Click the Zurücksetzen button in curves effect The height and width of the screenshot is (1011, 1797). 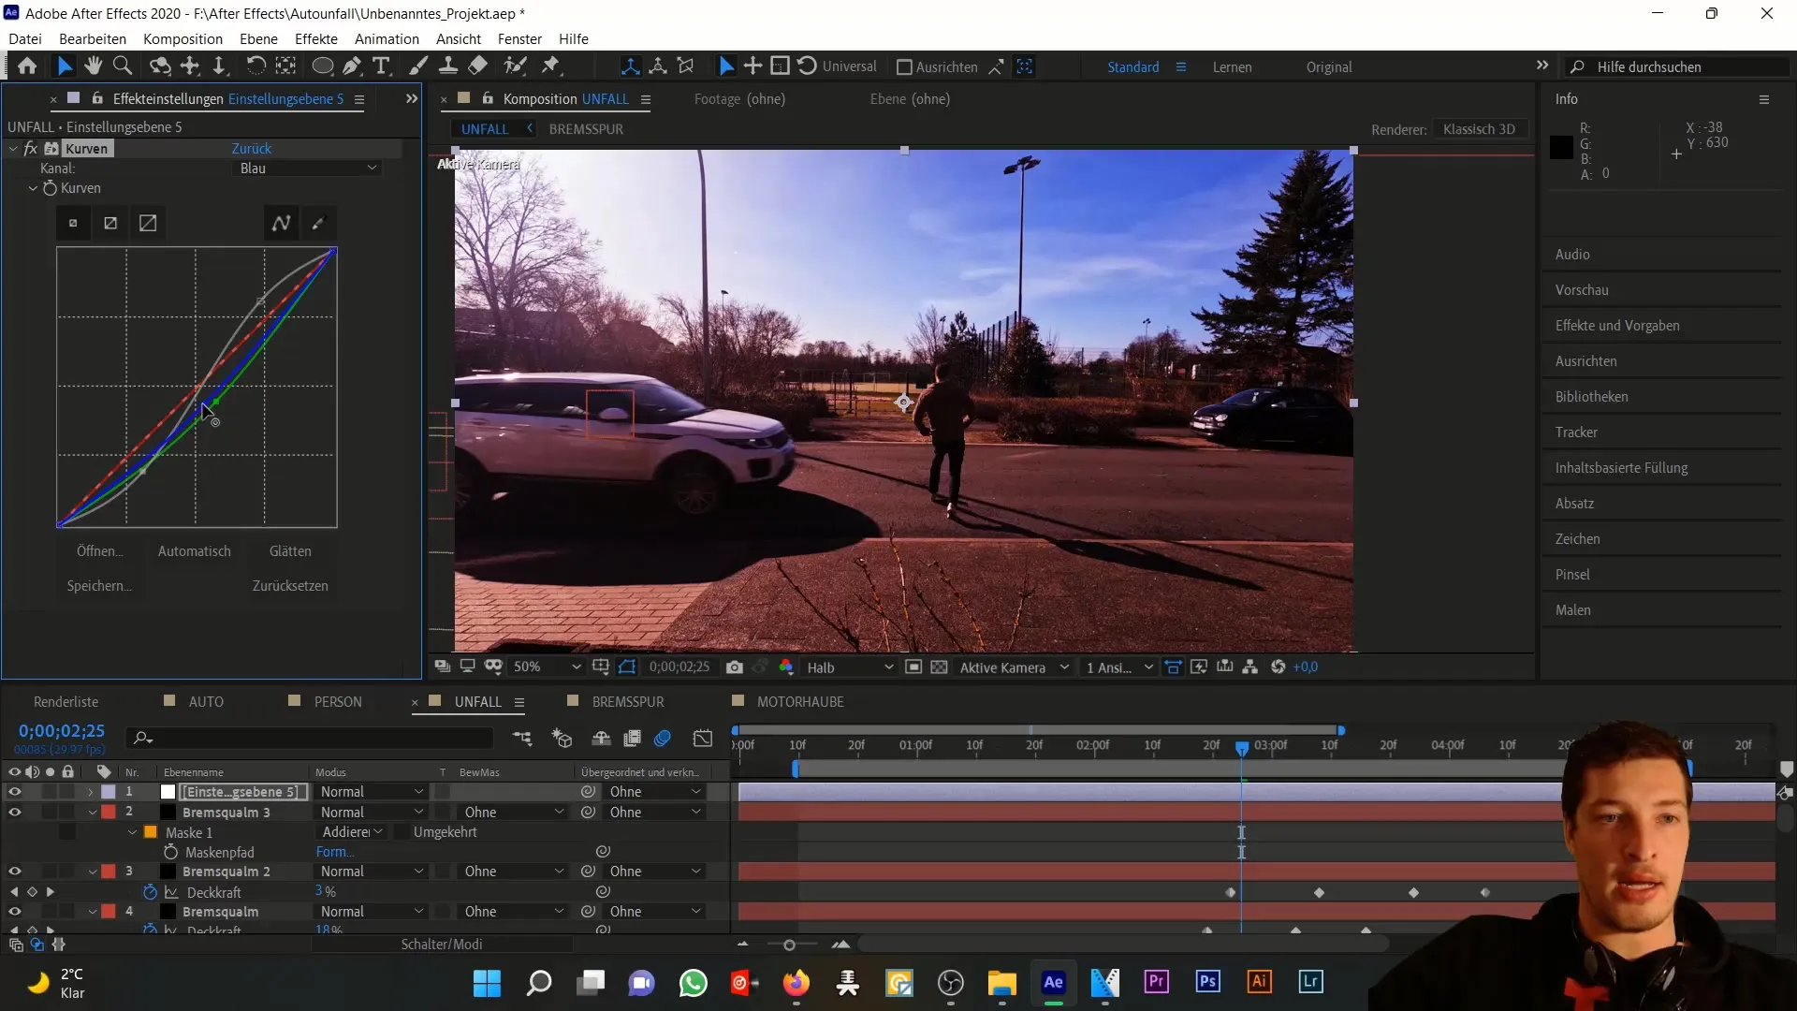(x=289, y=585)
